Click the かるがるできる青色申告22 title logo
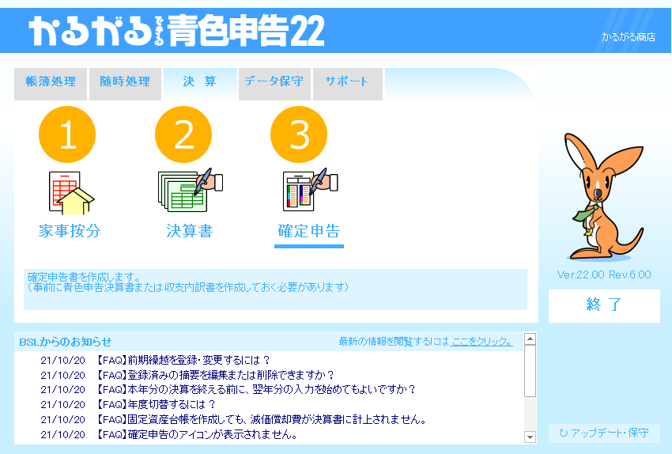Image resolution: width=672 pixels, height=454 pixels. (x=176, y=30)
